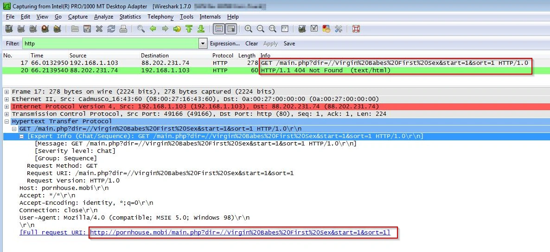550x252 pixels.
Task: Go back in packet history
Action: pos(153,29)
